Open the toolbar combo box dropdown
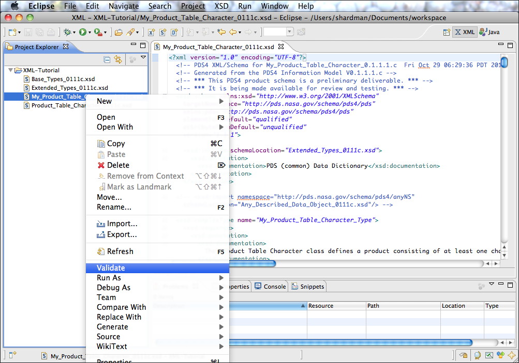The width and height of the screenshot is (519, 363). [x=290, y=32]
